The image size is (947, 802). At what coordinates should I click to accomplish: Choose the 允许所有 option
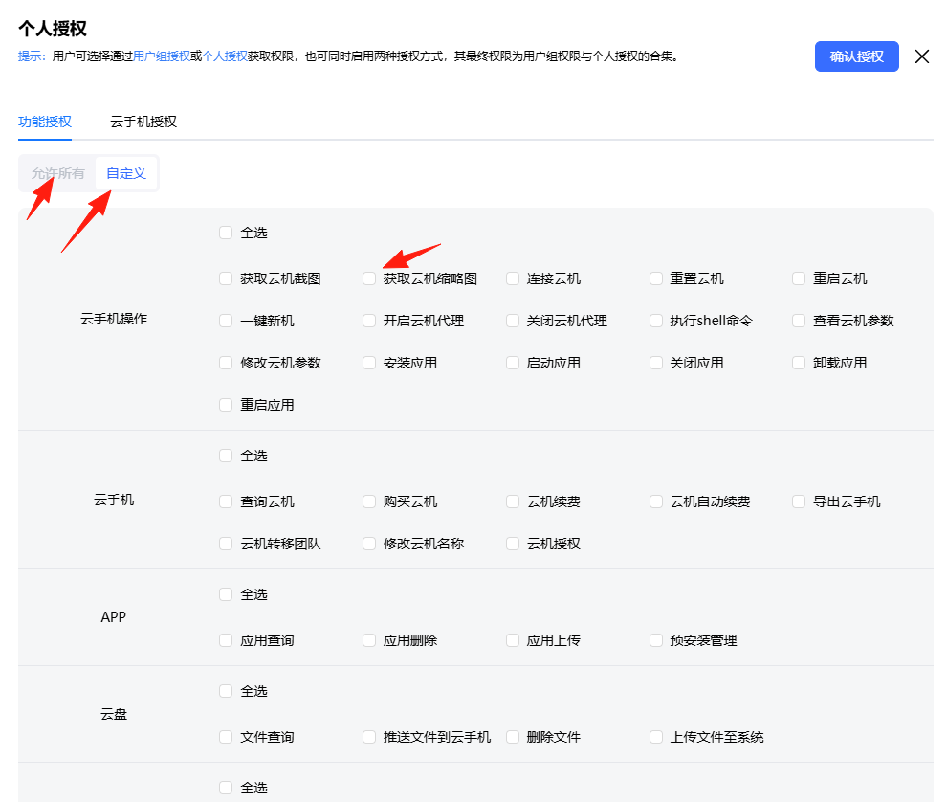click(57, 173)
